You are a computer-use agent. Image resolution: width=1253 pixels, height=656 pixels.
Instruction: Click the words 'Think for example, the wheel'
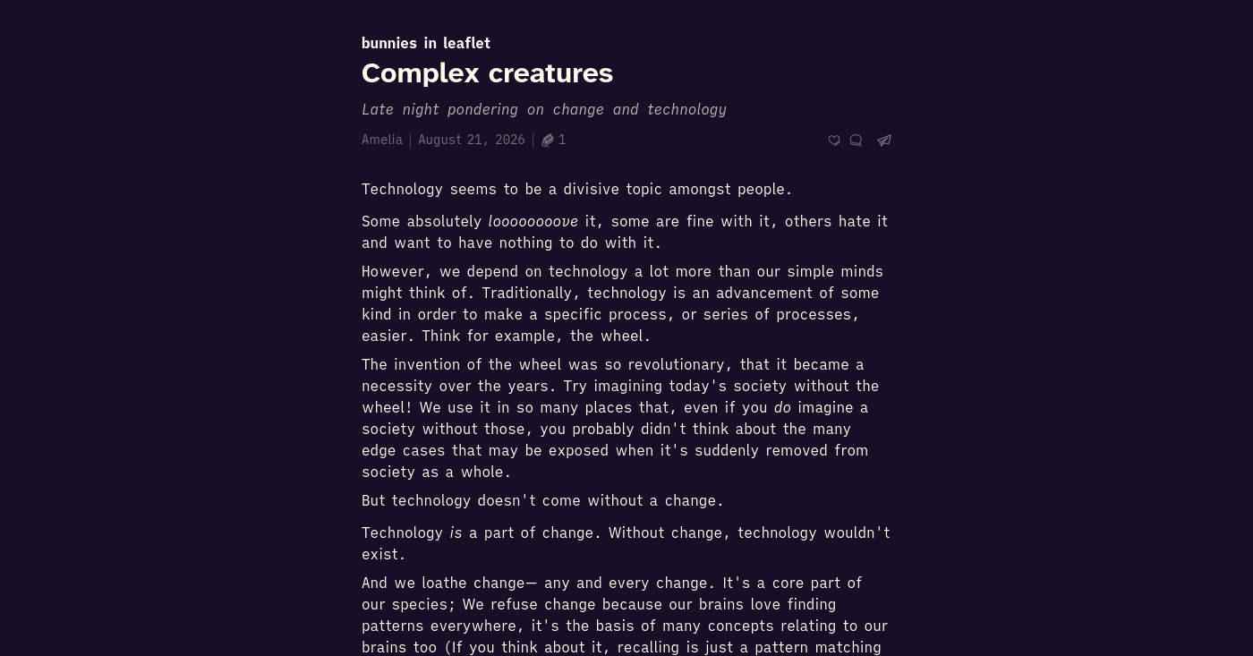(536, 336)
